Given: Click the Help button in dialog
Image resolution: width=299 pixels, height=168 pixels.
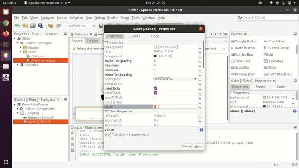Looking at the screenshot, I should [198, 146].
